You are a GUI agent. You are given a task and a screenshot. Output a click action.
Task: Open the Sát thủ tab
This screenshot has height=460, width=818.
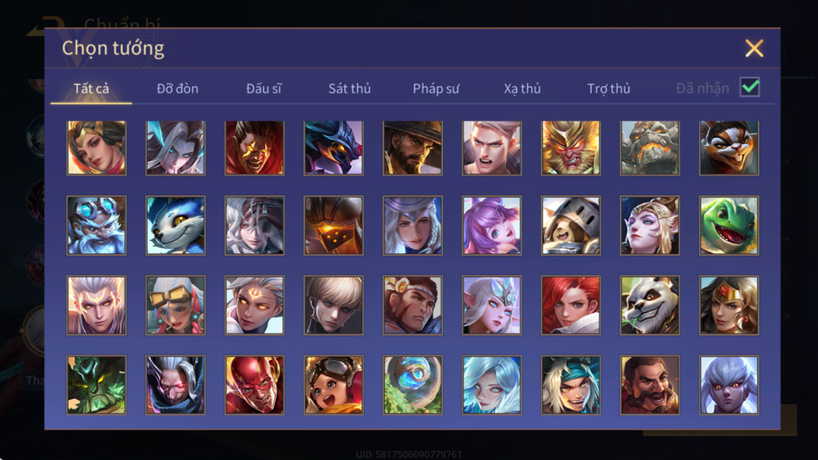pos(349,89)
